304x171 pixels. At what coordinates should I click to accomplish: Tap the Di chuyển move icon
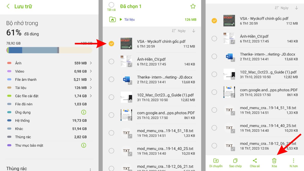(x=216, y=161)
